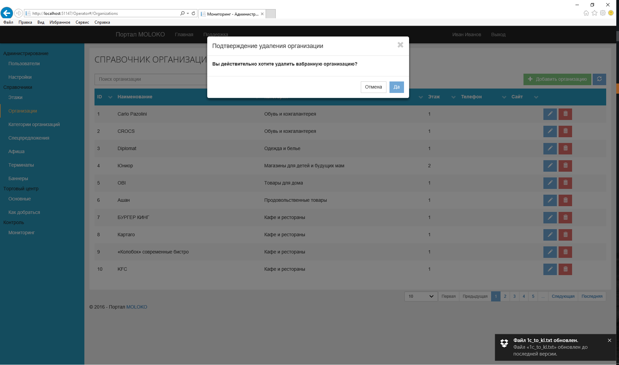The width and height of the screenshot is (619, 365).
Task: Click trash icon for KFC row
Action: tap(565, 269)
